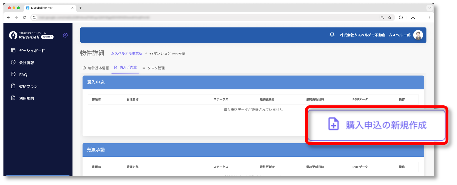The width and height of the screenshot is (457, 185).
Task: Click the notification bell icon
Action: click(332, 35)
